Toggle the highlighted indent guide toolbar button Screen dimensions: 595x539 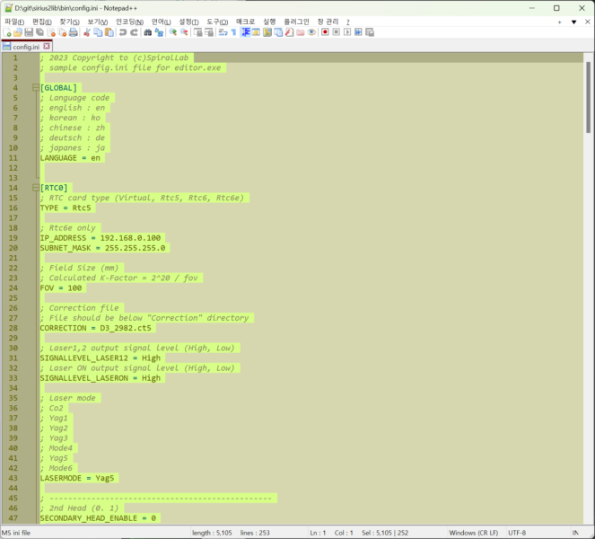click(245, 32)
